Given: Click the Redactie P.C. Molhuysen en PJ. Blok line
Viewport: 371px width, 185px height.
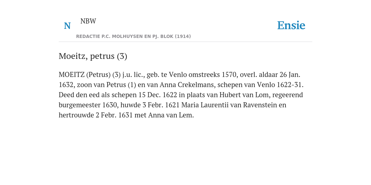Looking at the screenshot, I should (133, 36).
